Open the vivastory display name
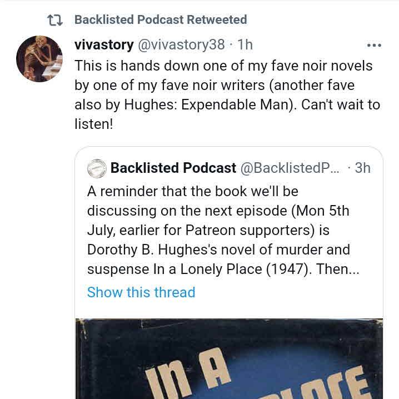The height and width of the screenshot is (399, 399). (104, 45)
